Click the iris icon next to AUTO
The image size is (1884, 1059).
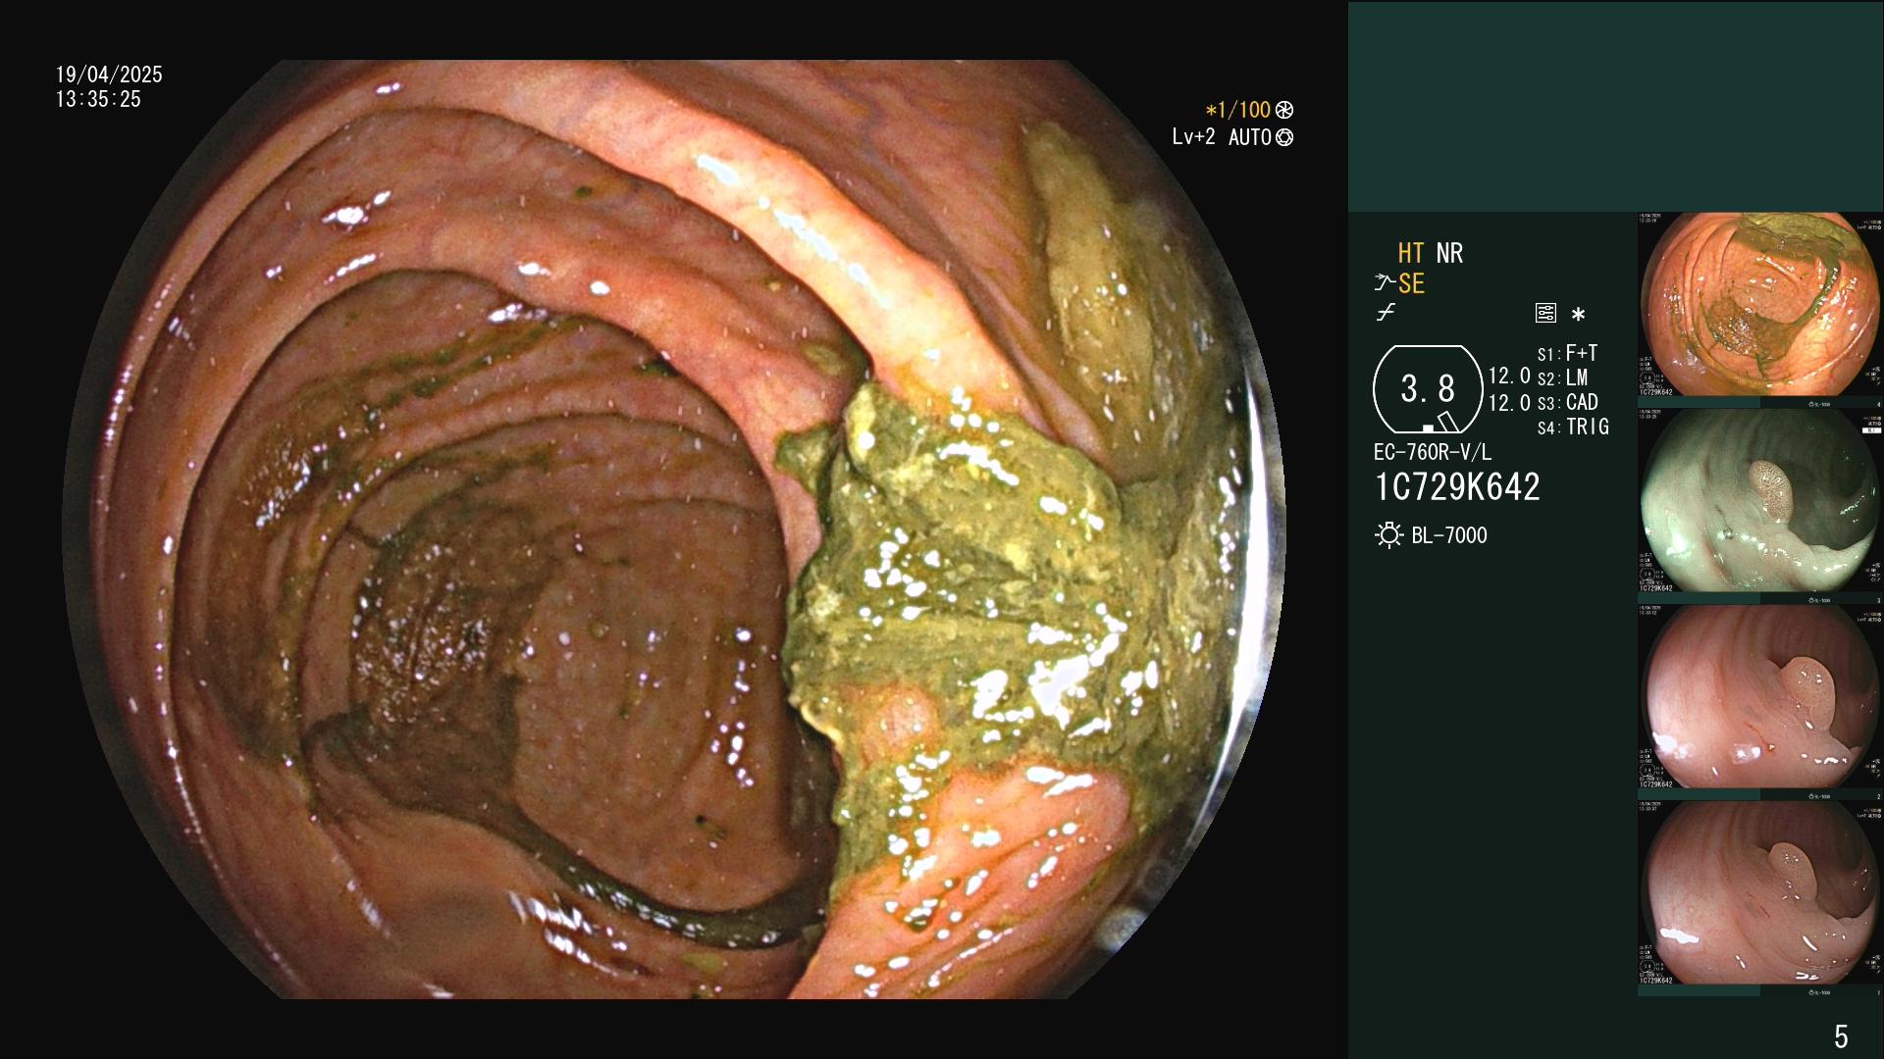click(1284, 137)
